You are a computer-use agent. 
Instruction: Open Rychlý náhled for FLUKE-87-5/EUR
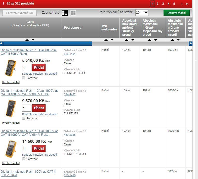tap(11, 163)
